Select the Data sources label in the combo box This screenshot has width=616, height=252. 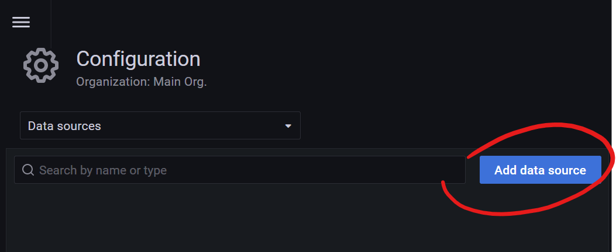pyautogui.click(x=64, y=126)
